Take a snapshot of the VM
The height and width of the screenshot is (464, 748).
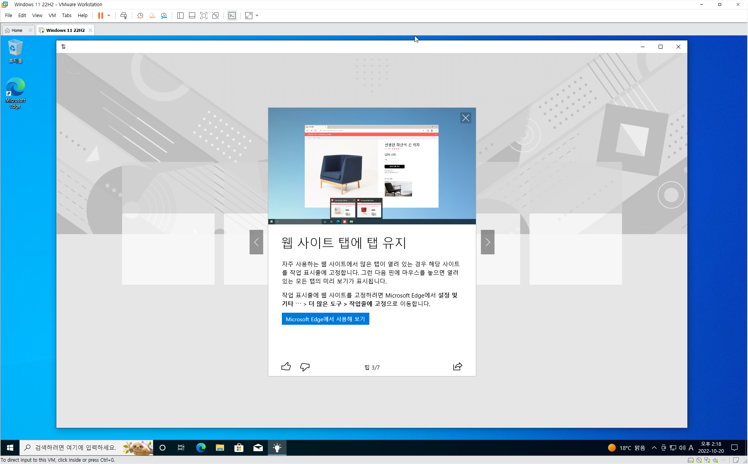(140, 16)
